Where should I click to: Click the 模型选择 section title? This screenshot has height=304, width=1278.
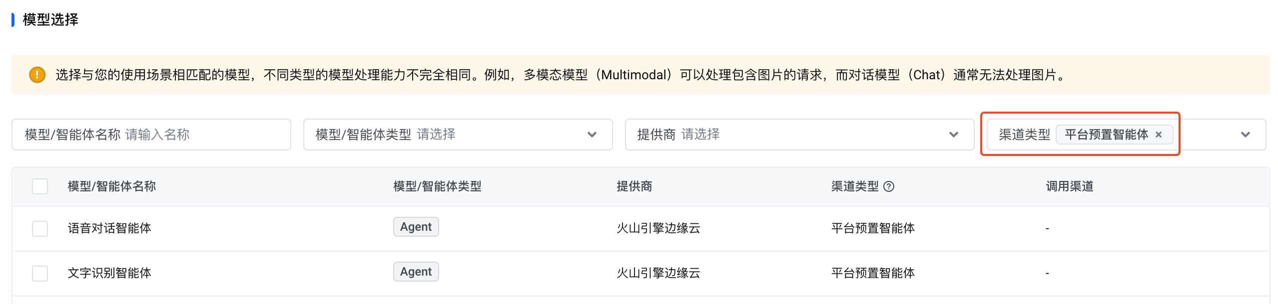click(50, 20)
